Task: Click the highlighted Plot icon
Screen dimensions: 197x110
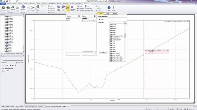Action: pyautogui.click(x=68, y=8)
